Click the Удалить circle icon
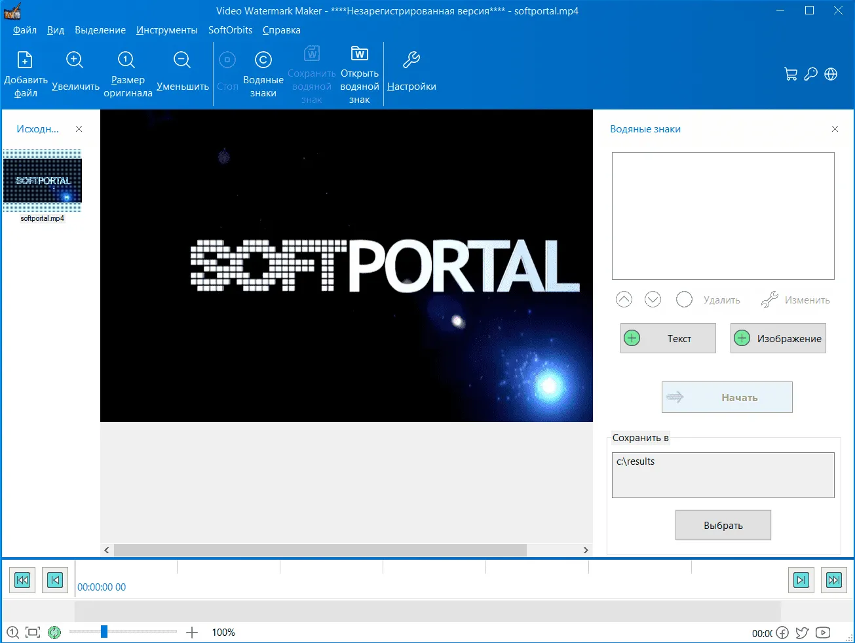 click(684, 300)
